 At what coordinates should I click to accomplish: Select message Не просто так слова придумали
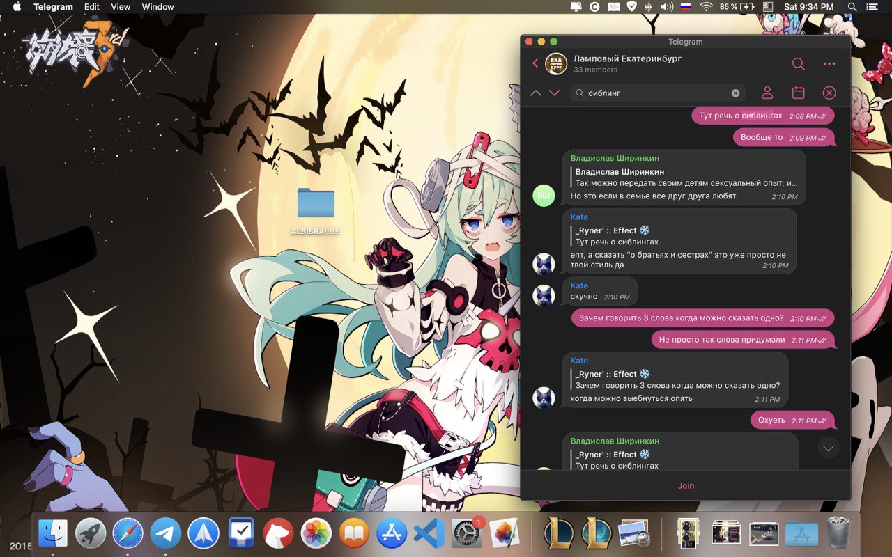(744, 340)
